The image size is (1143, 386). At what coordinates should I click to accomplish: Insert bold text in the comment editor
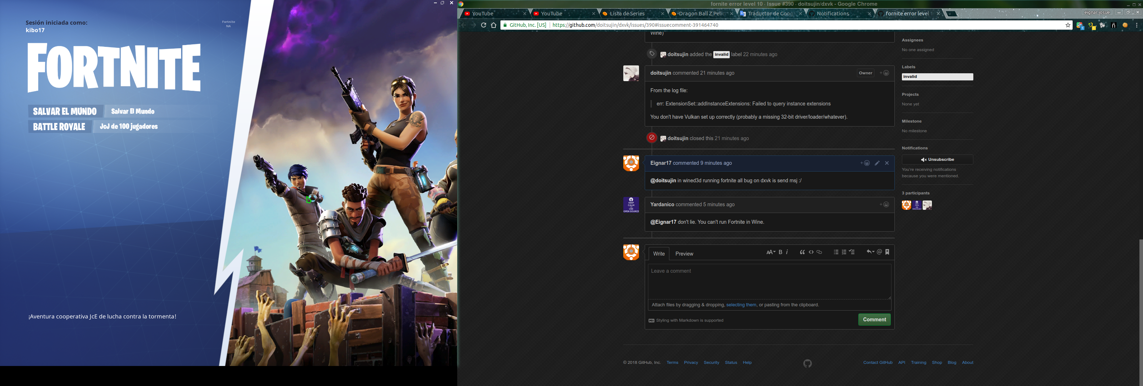(780, 252)
